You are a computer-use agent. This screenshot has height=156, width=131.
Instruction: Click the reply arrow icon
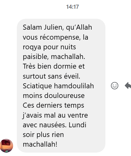click(128, 85)
